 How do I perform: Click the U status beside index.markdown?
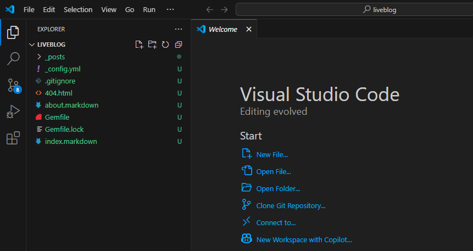[x=180, y=142]
